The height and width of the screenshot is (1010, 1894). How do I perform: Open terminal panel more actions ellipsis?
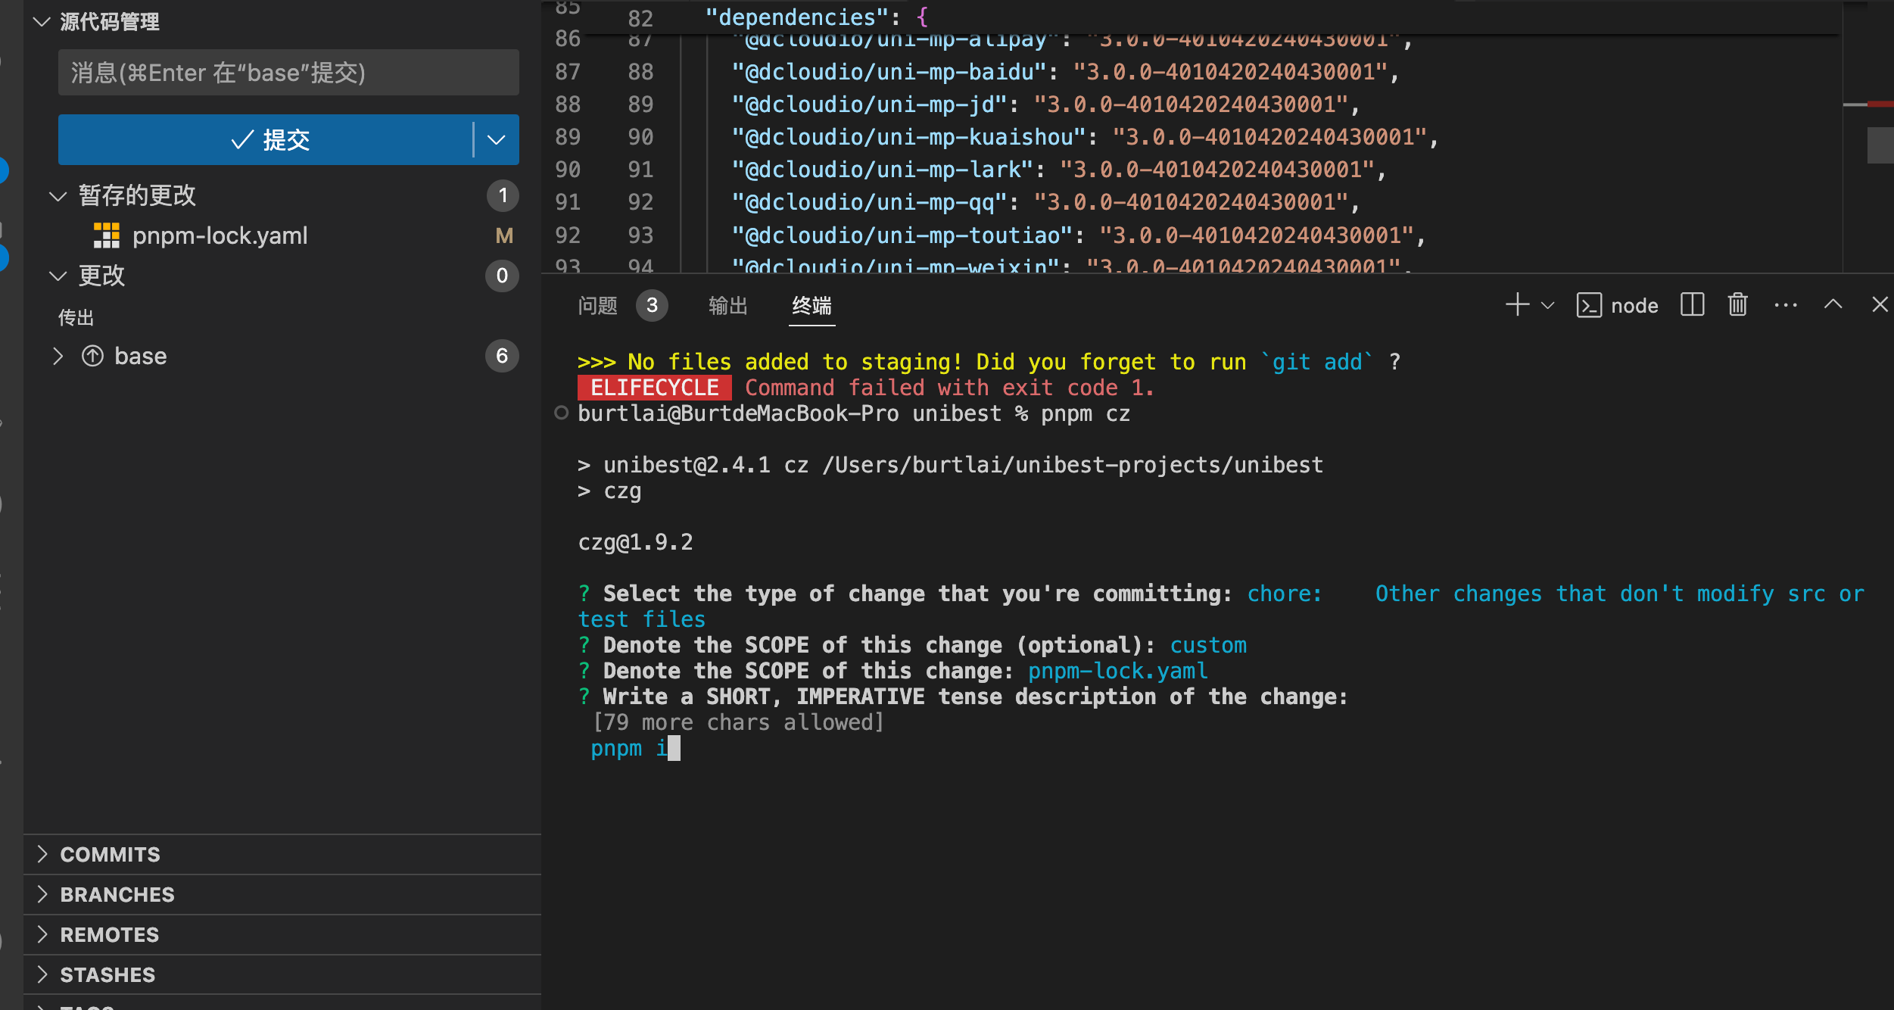click(1785, 305)
